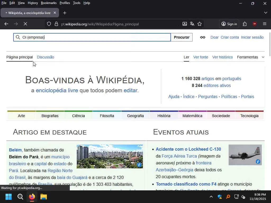Open the Tecnologia portal tab
271x203 pixels.
coord(249,116)
